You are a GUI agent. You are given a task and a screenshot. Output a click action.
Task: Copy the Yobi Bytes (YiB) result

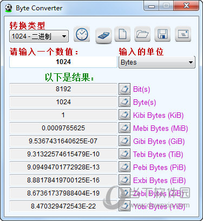click(125, 206)
